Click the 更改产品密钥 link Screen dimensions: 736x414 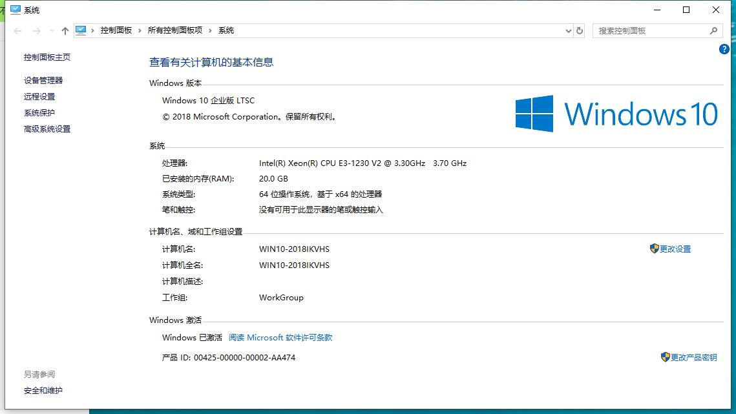pos(693,358)
